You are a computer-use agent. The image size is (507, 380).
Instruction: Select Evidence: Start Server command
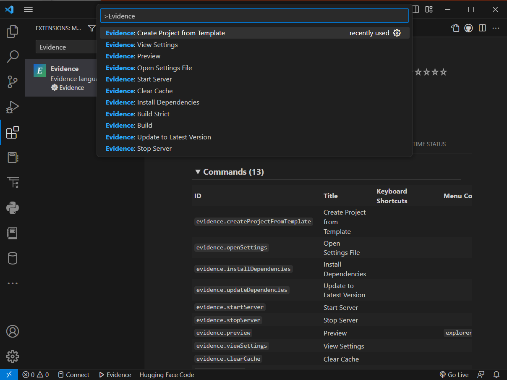[254, 79]
